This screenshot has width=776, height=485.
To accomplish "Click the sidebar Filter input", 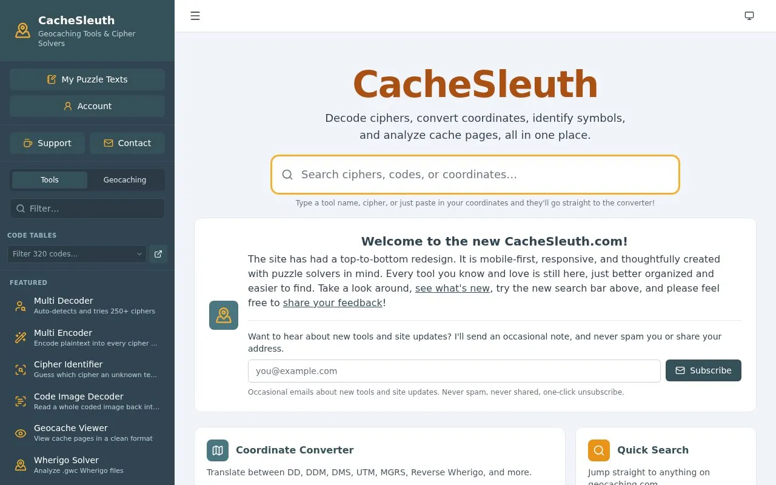I will click(x=87, y=209).
